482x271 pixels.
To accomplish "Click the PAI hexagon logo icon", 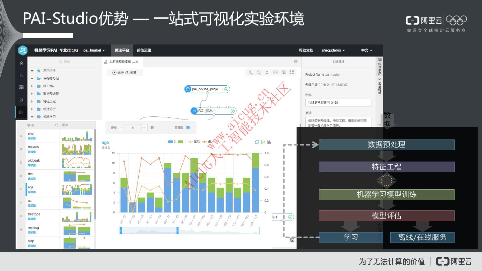I will [x=22, y=51].
